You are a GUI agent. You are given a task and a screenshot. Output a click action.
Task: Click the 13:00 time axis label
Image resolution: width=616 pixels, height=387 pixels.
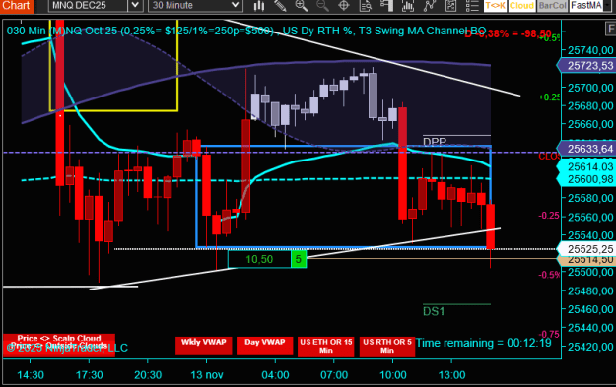pyautogui.click(x=451, y=375)
